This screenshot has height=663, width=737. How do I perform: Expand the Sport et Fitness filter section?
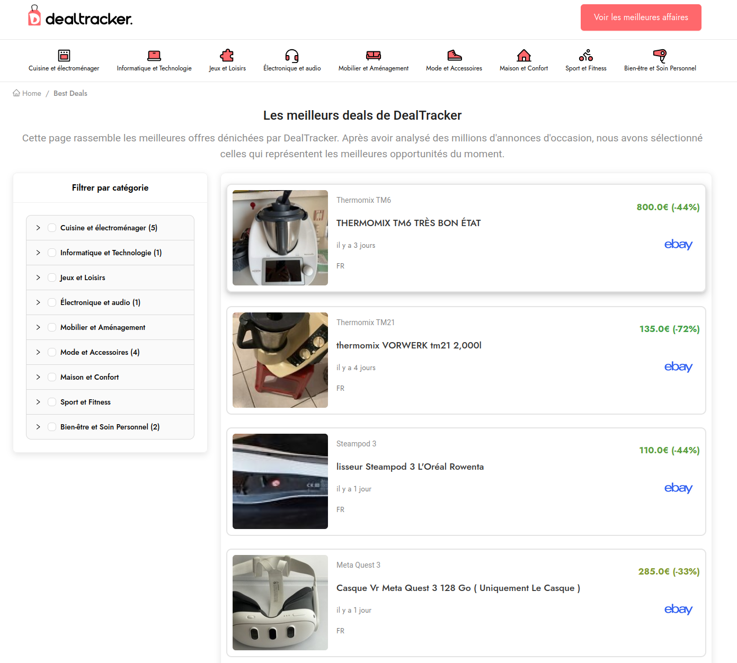click(38, 401)
